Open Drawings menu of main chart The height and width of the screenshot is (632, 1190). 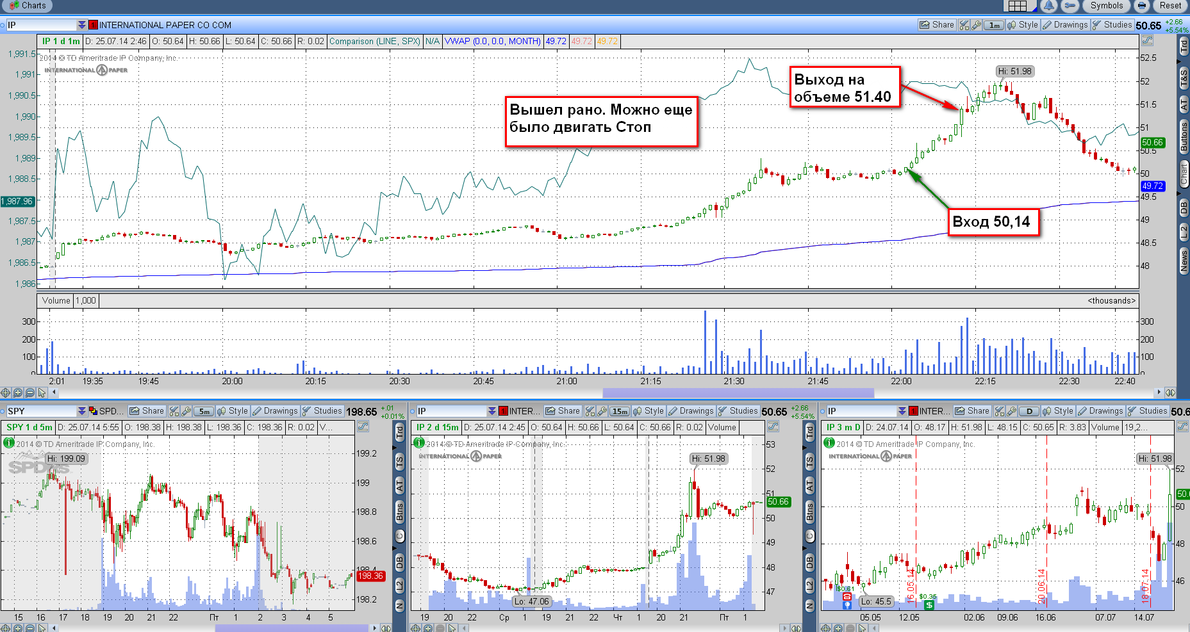[x=1065, y=25]
